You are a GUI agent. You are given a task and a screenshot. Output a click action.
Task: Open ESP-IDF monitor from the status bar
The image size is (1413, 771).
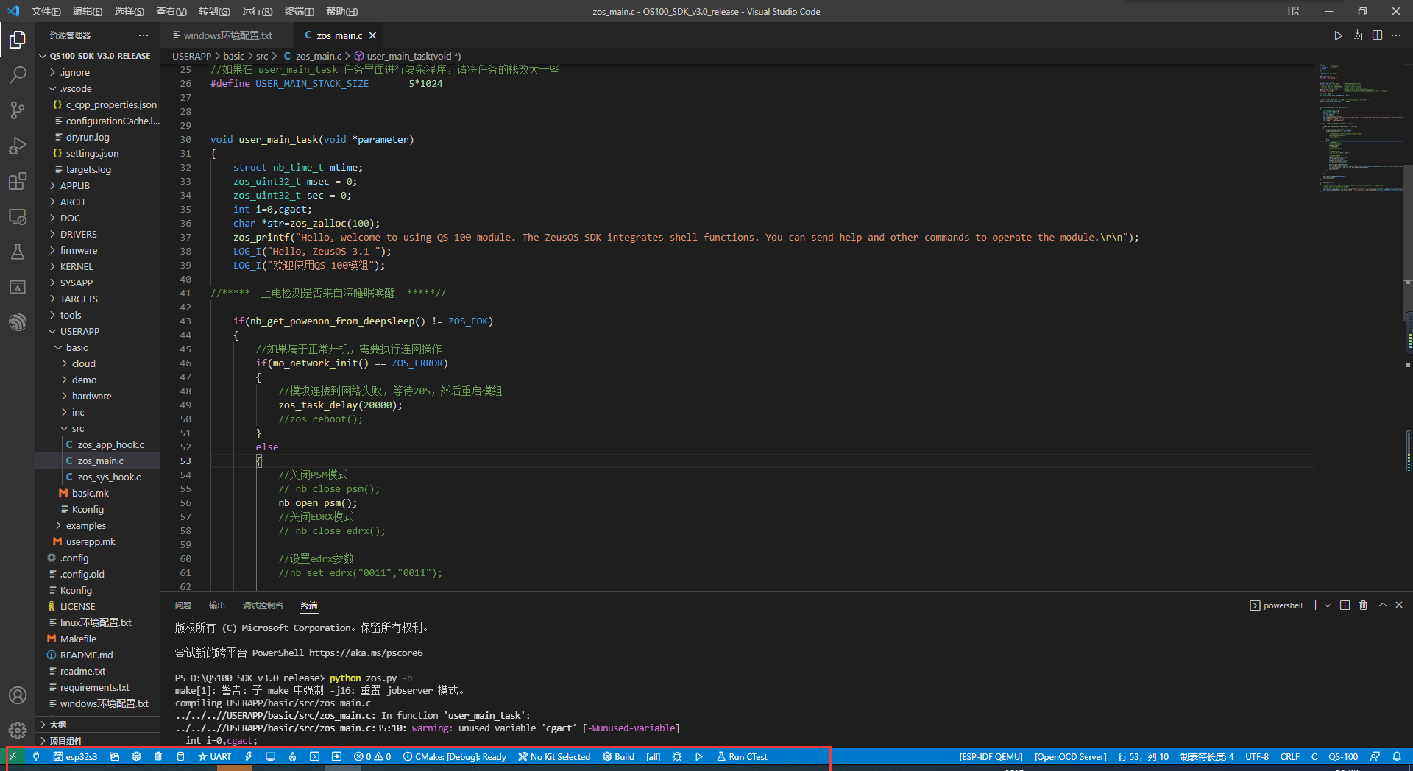coord(270,756)
